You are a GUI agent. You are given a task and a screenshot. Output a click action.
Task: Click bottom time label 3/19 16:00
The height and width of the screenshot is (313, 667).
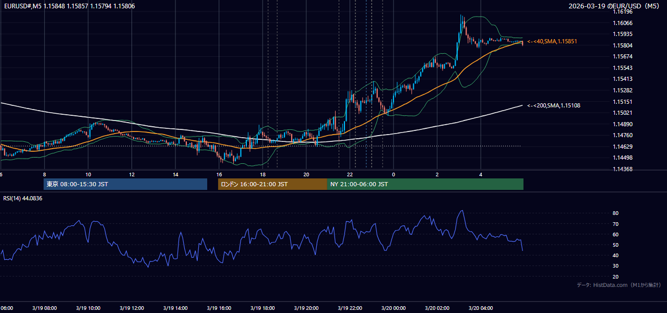tap(219, 308)
